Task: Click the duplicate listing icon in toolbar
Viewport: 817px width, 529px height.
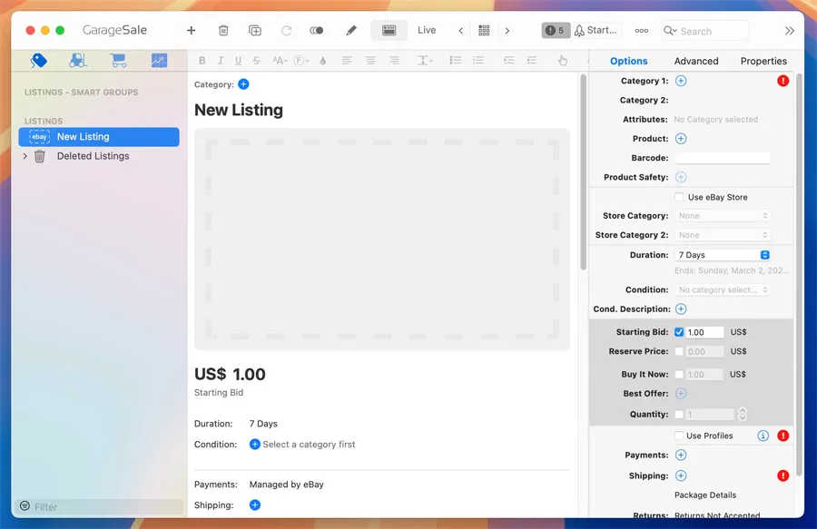Action: pos(255,31)
